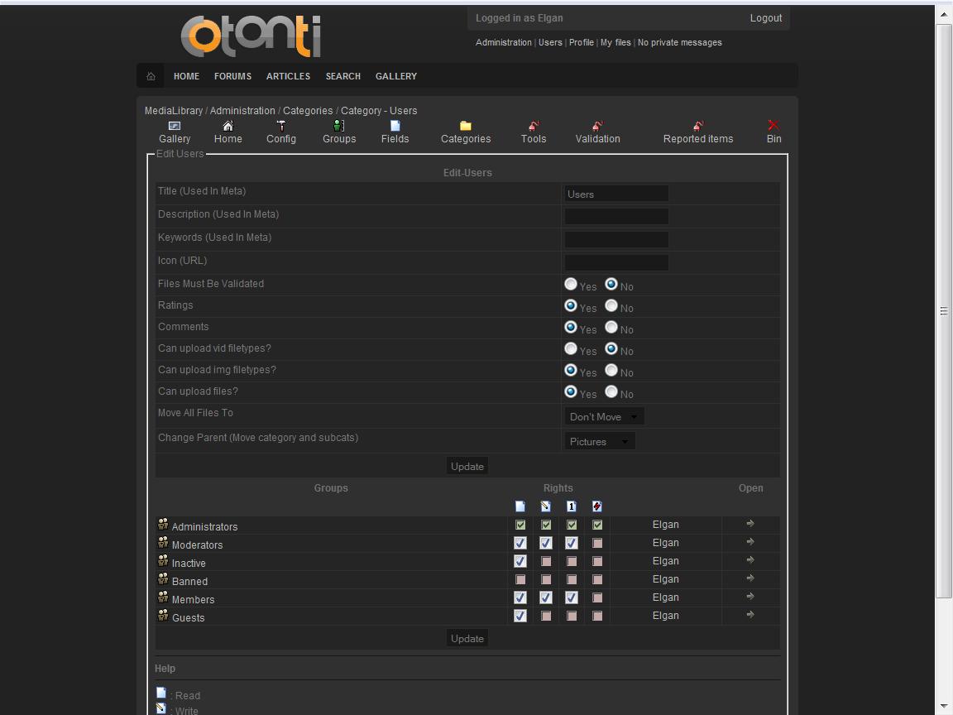This screenshot has width=953, height=715.
Task: Click the Categories folder icon
Action: click(466, 127)
